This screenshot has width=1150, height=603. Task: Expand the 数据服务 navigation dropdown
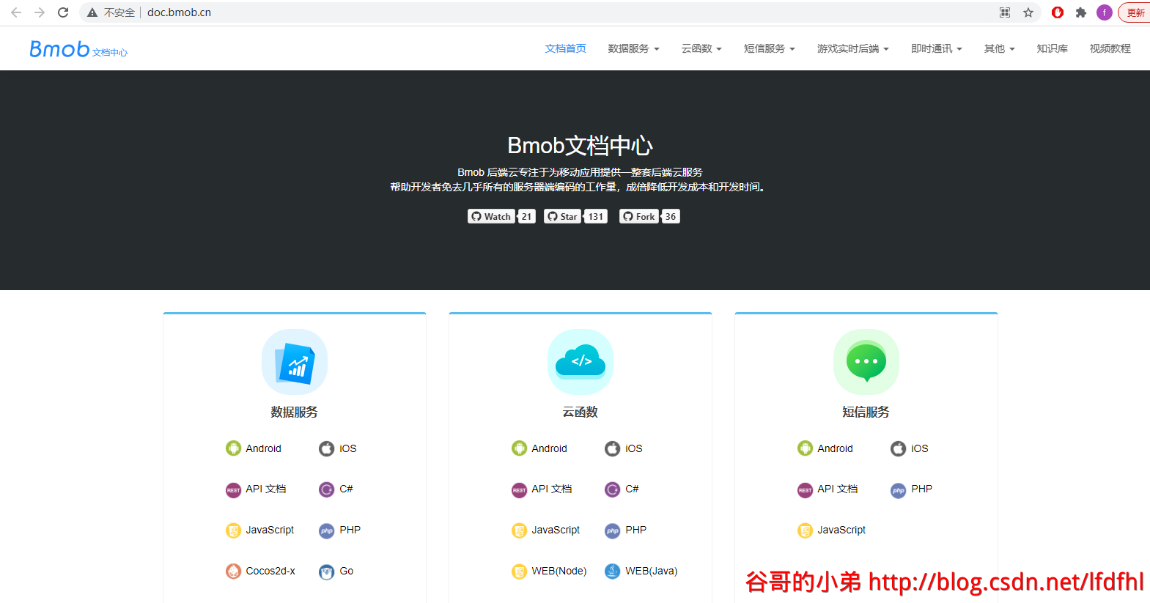pos(633,48)
